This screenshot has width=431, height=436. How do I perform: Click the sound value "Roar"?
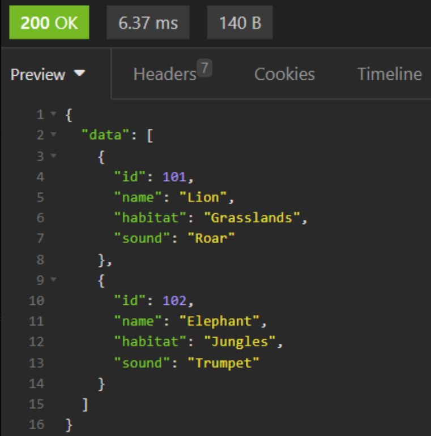211,238
